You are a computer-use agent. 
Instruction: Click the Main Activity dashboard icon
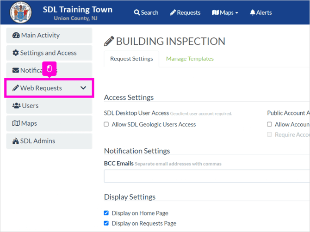click(16, 35)
